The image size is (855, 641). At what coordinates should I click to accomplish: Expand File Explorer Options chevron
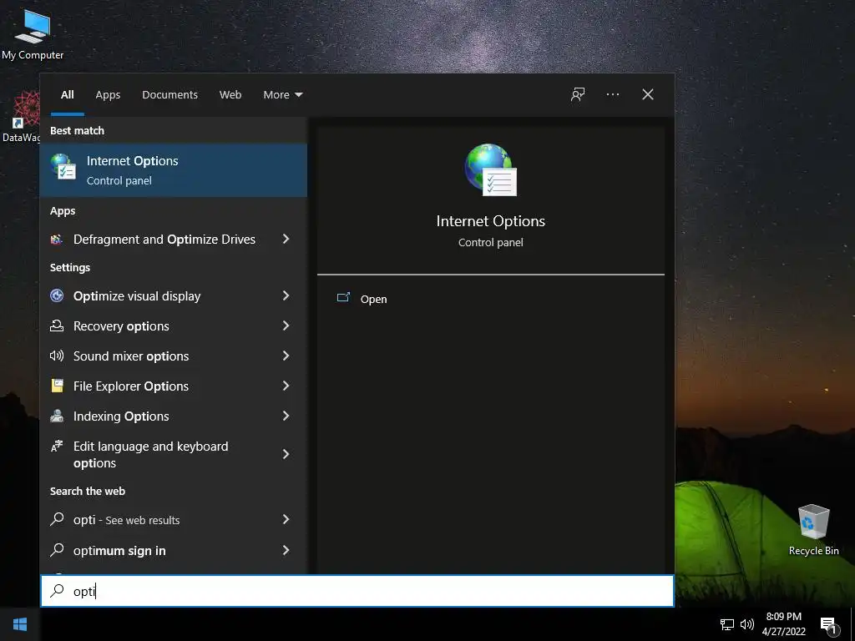[x=286, y=386]
